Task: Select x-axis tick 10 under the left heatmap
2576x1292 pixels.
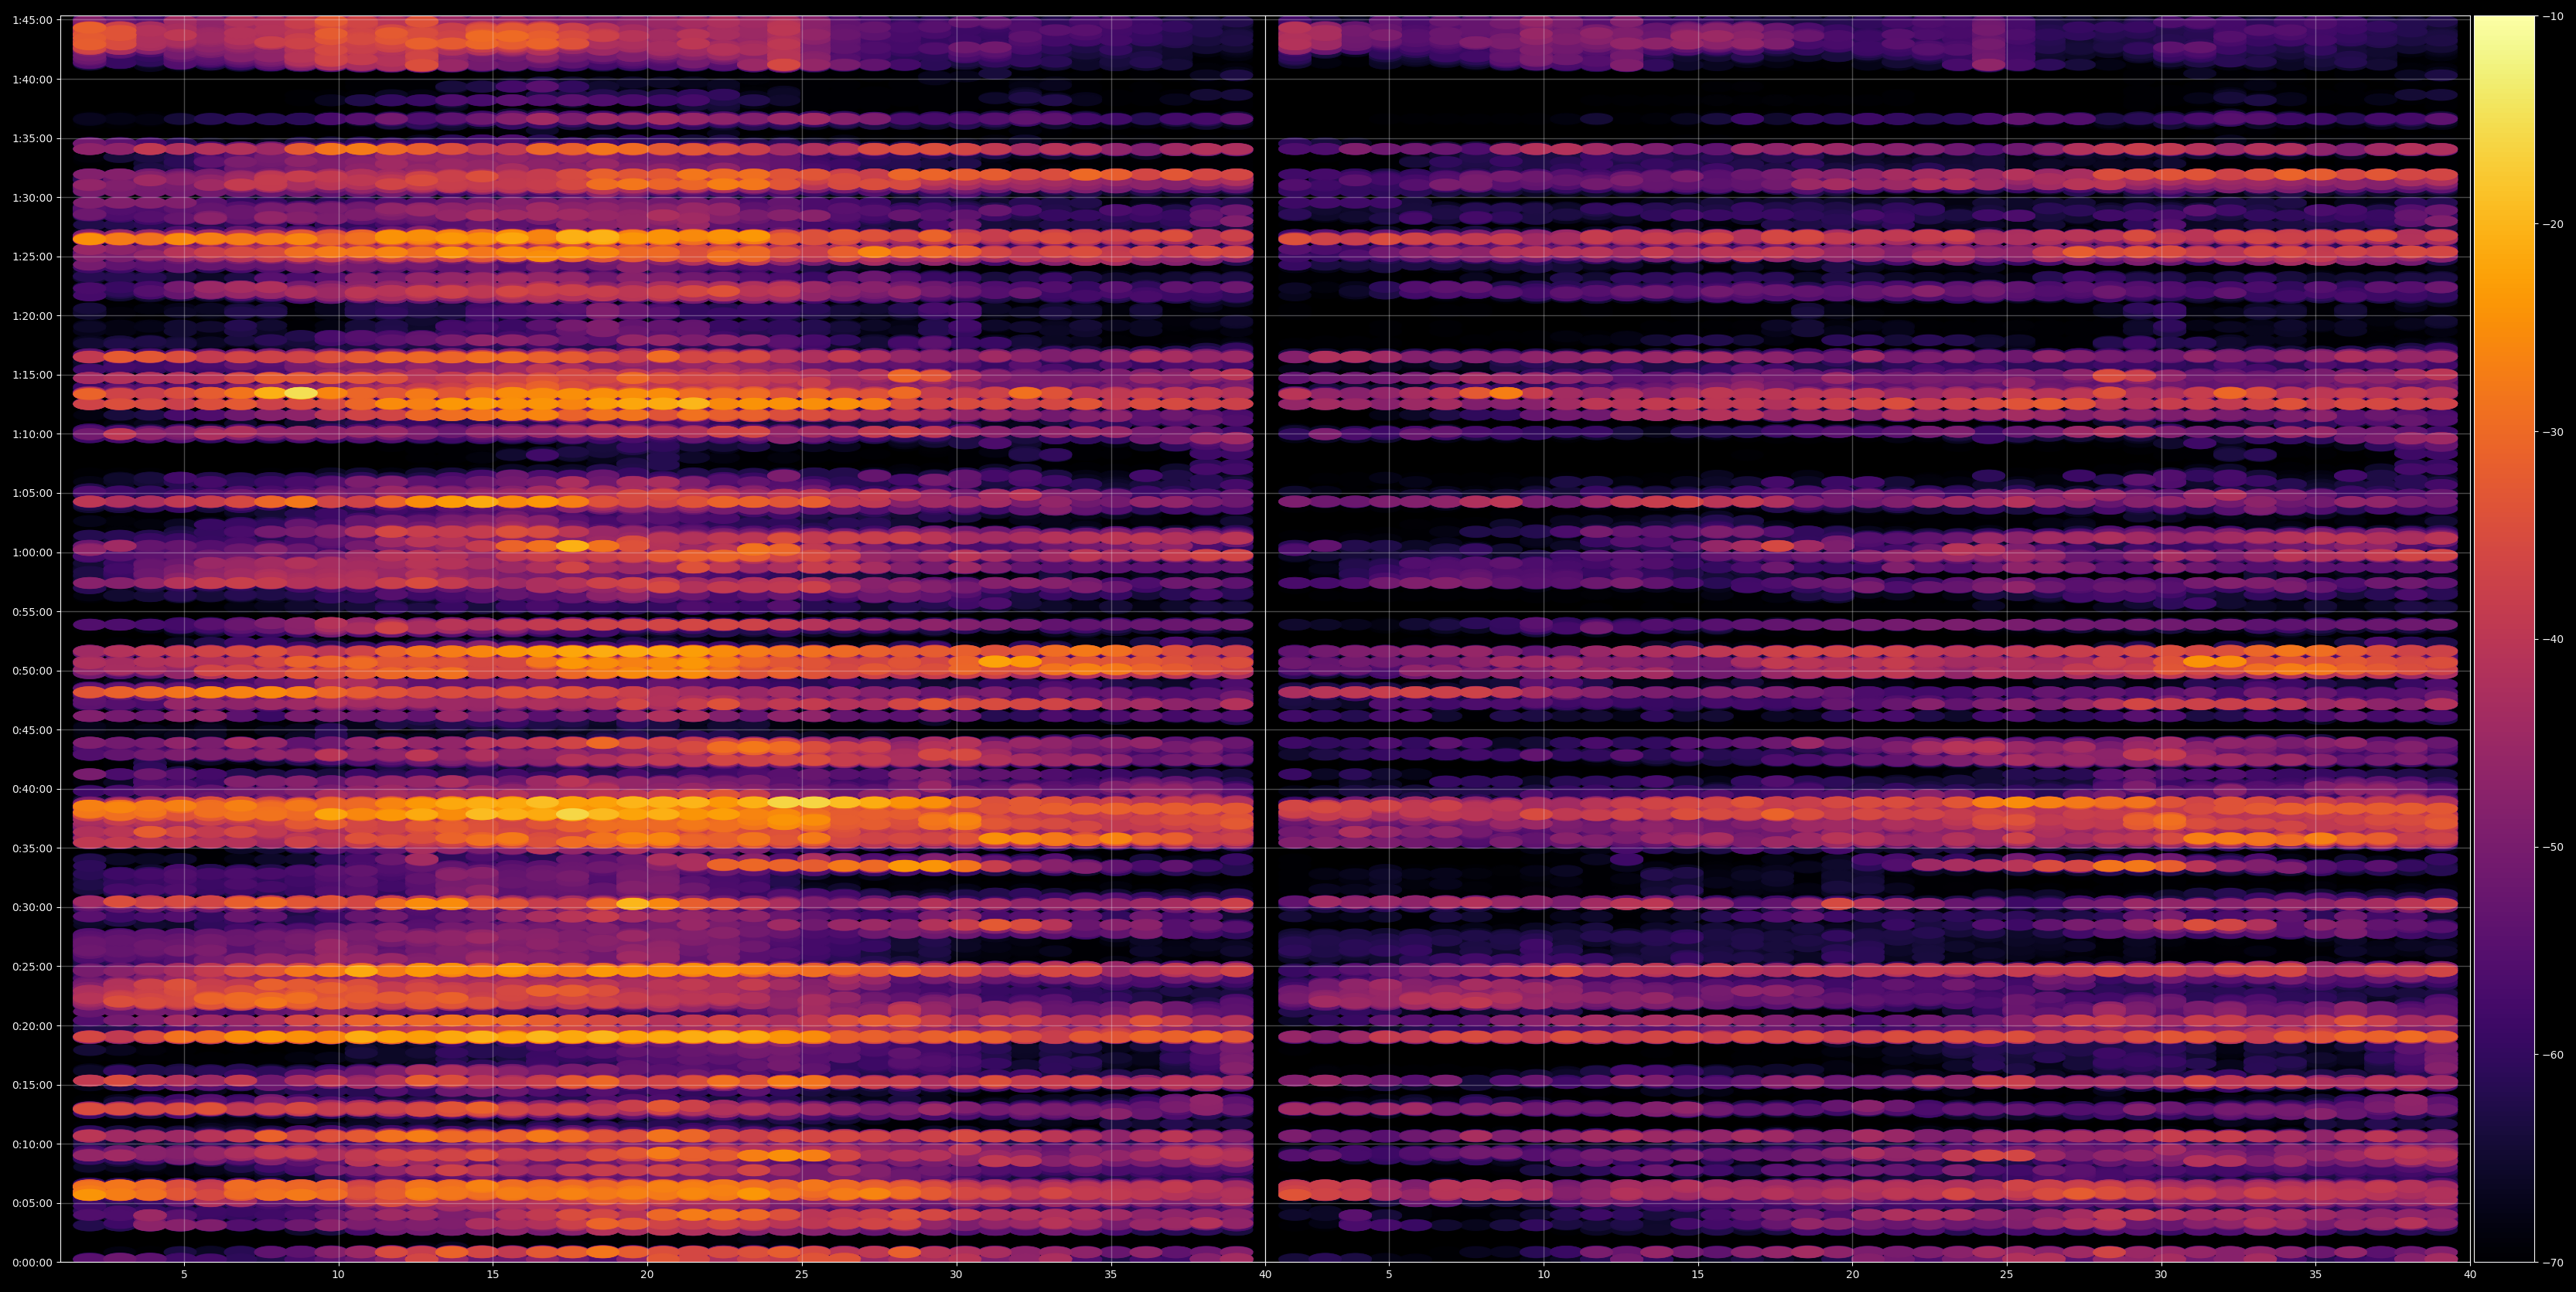Action: tap(338, 1274)
